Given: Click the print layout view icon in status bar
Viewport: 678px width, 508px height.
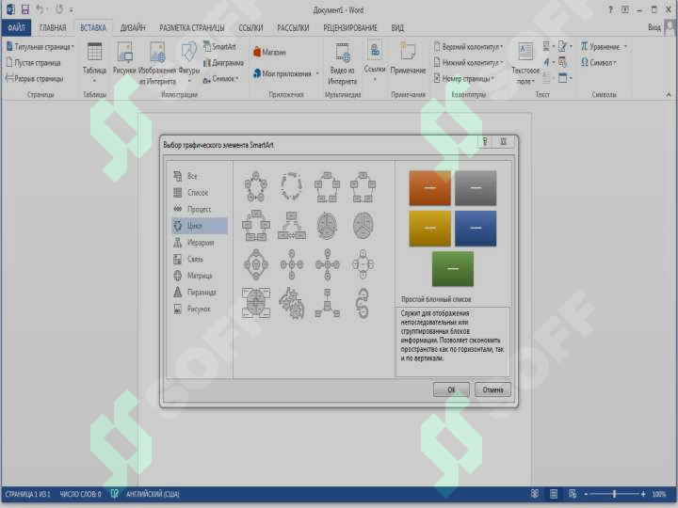Looking at the screenshot, I should (x=554, y=494).
